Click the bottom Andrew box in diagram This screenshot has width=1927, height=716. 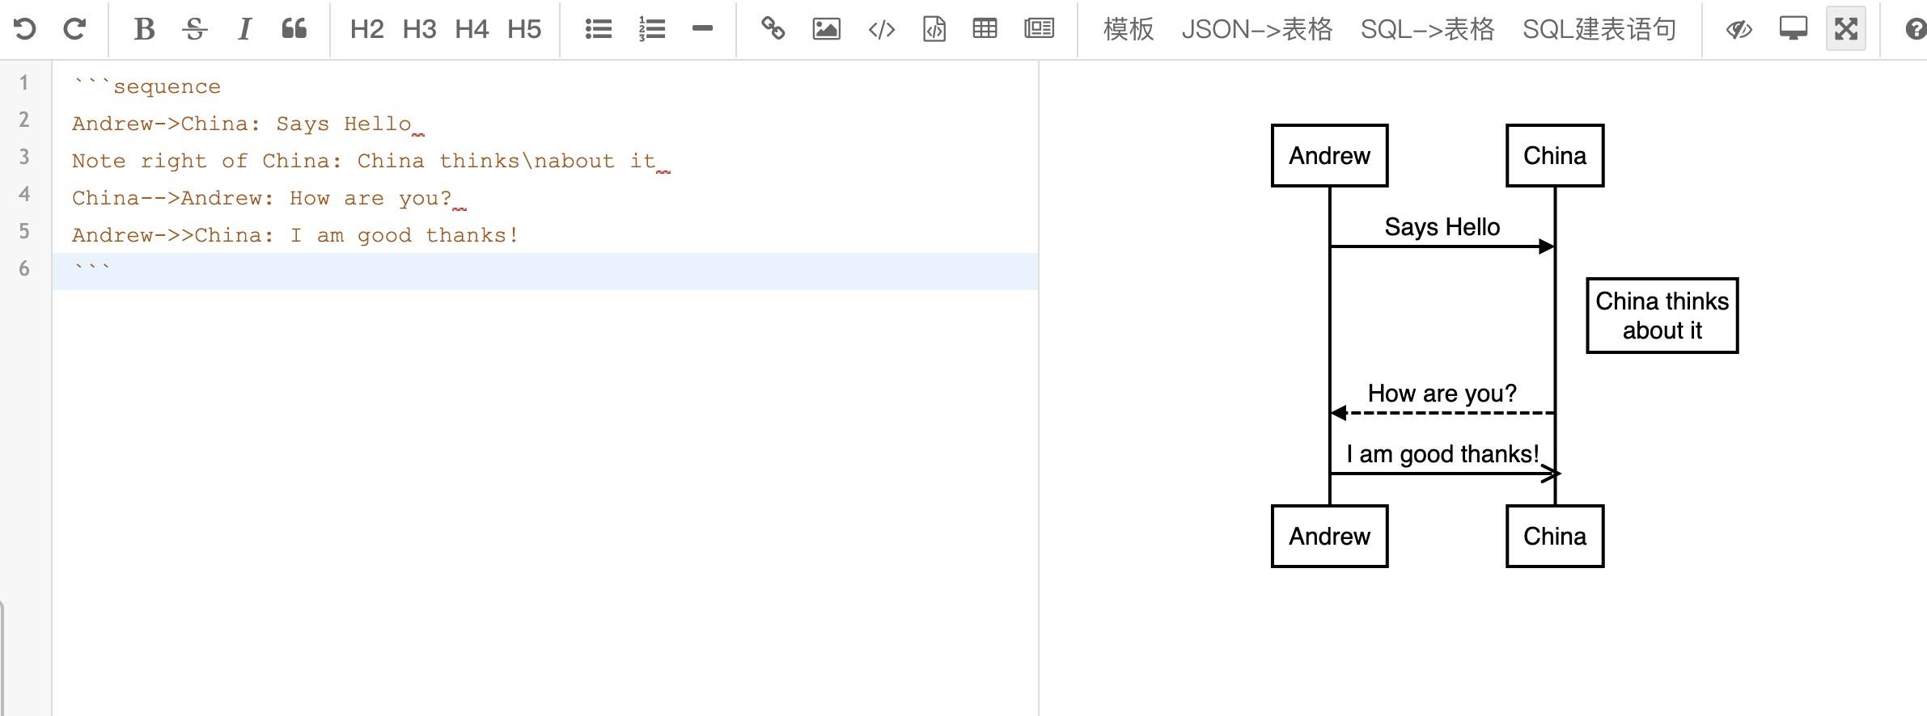1329,536
